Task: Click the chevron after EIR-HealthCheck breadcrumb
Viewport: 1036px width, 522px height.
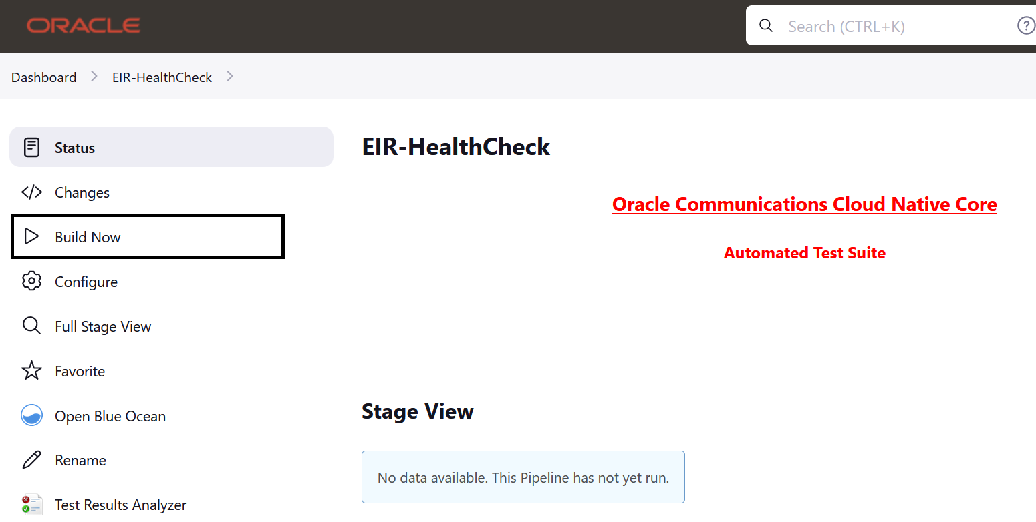Action: [230, 76]
